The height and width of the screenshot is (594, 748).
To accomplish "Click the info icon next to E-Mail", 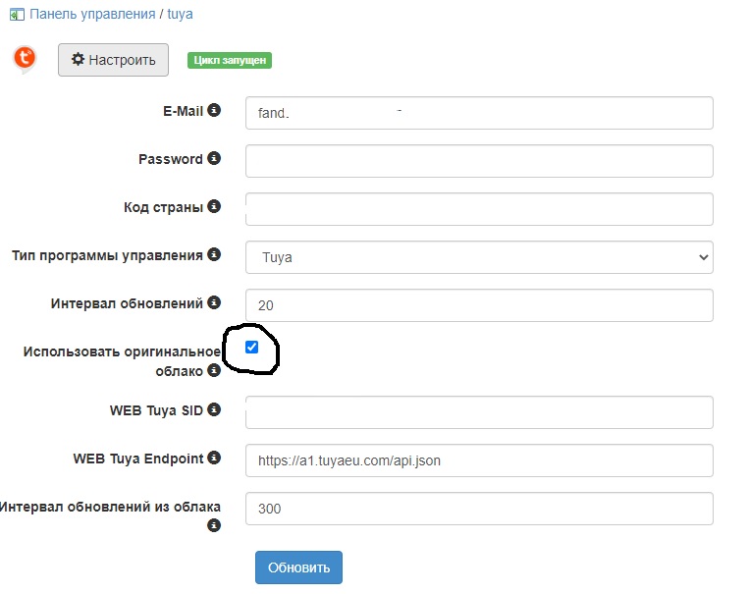I will (214, 111).
